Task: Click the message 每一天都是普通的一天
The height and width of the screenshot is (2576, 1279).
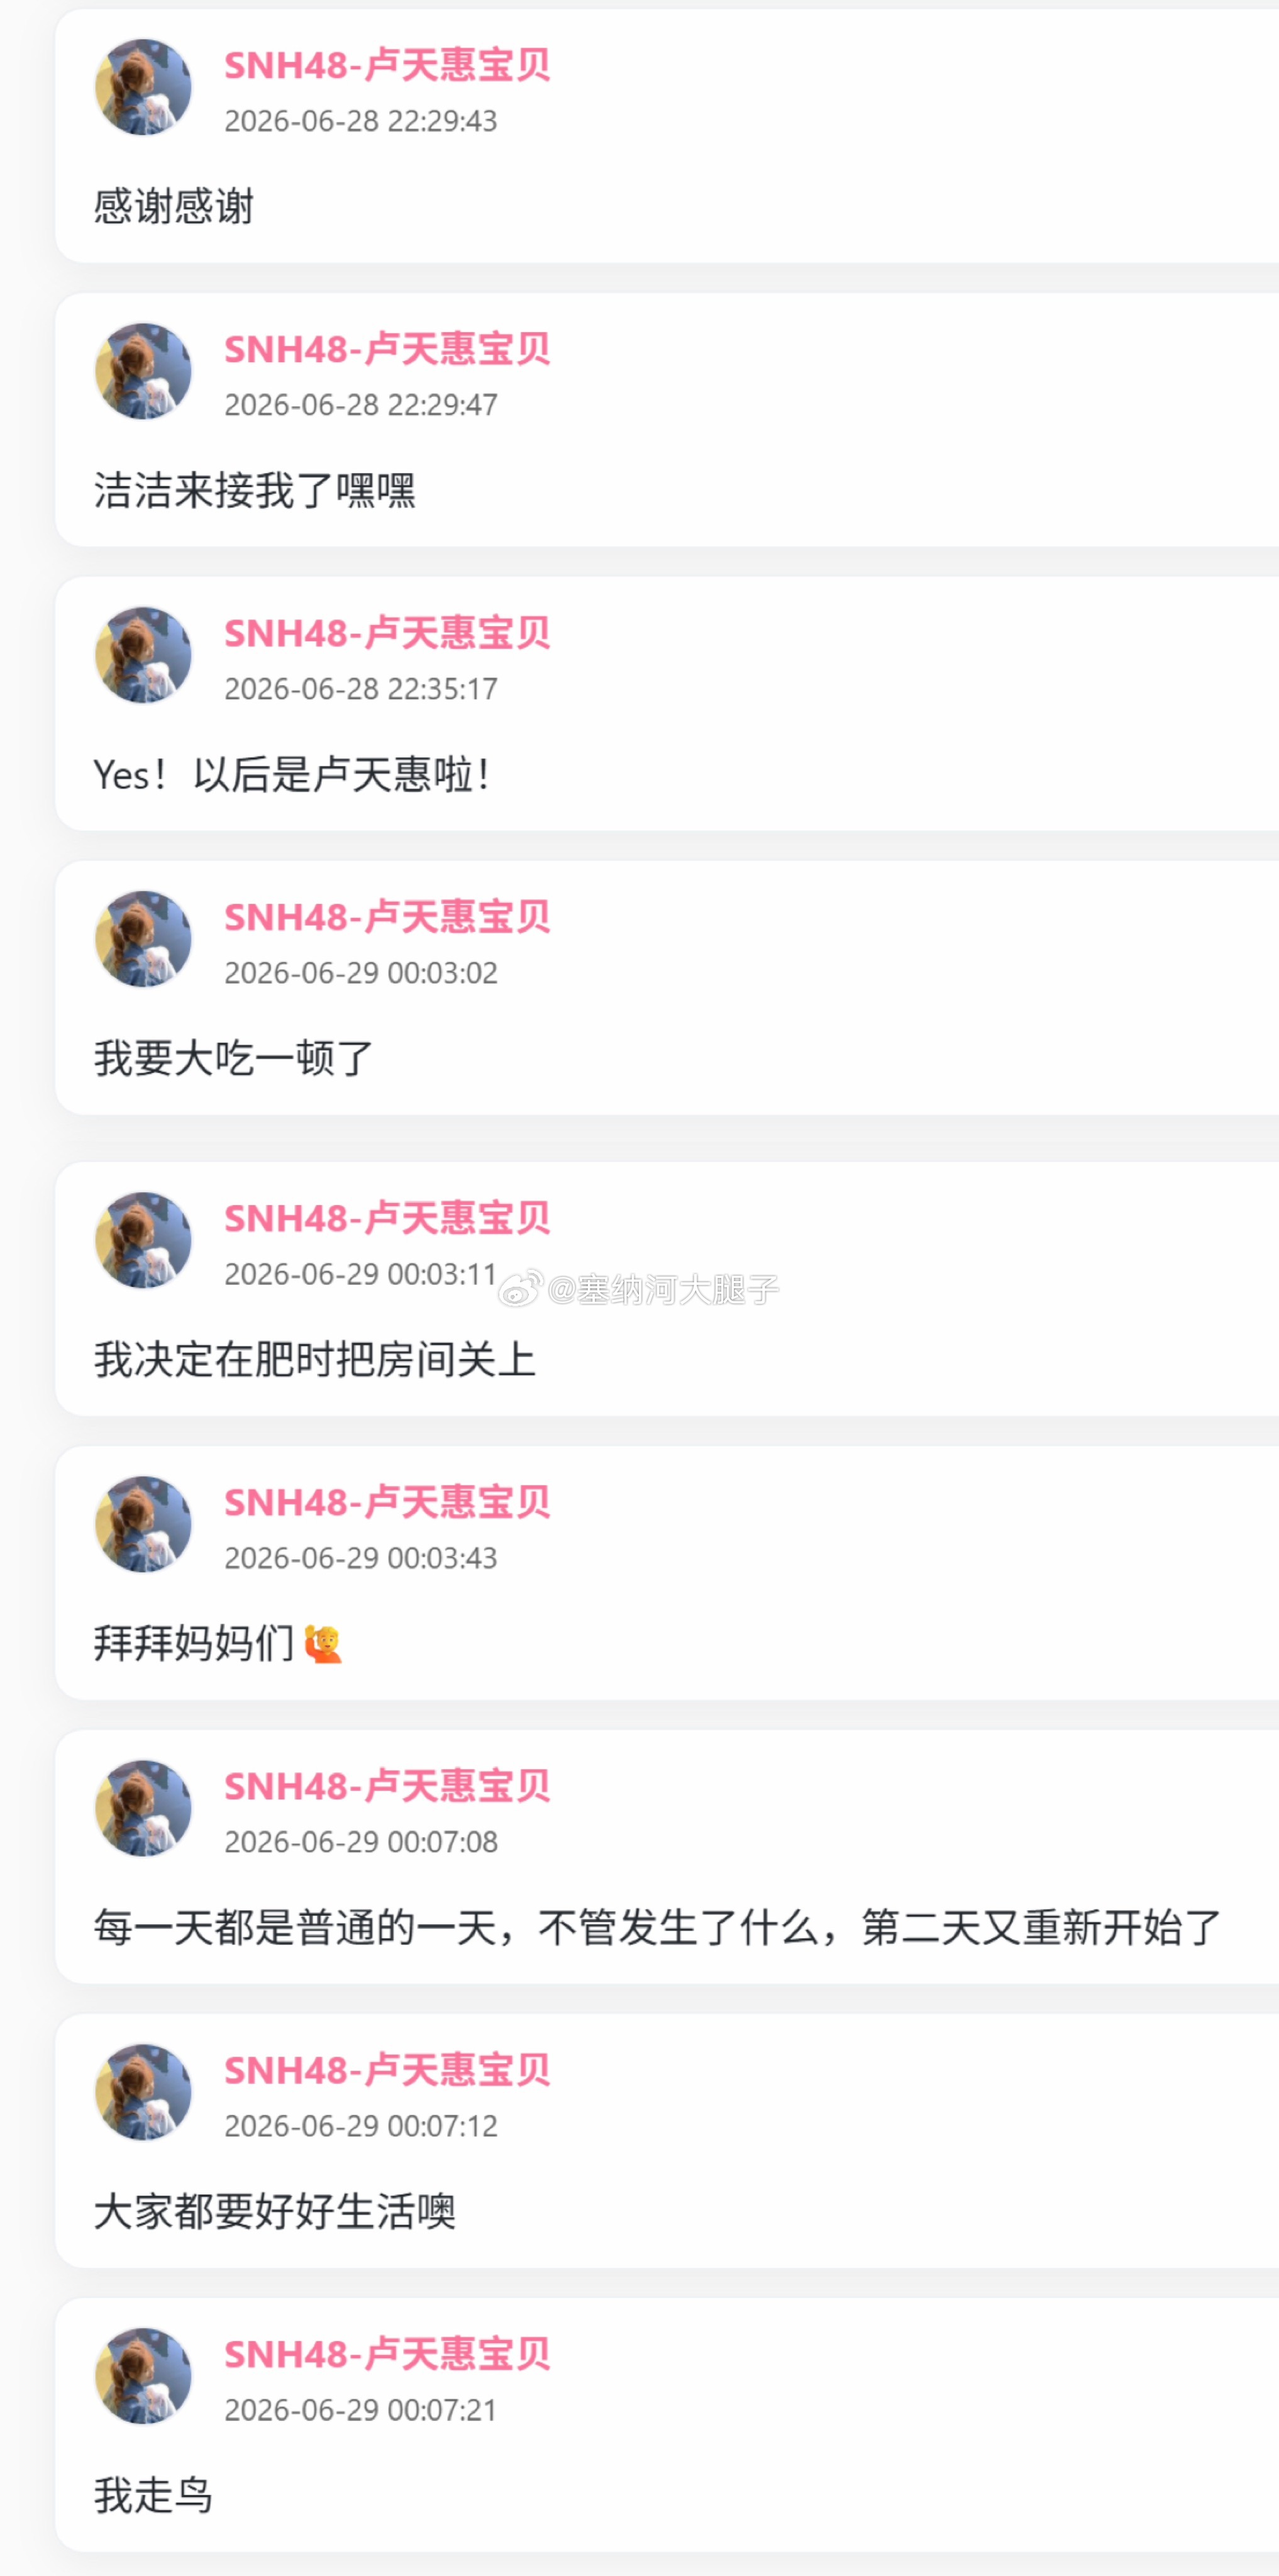Action: pos(657,1927)
